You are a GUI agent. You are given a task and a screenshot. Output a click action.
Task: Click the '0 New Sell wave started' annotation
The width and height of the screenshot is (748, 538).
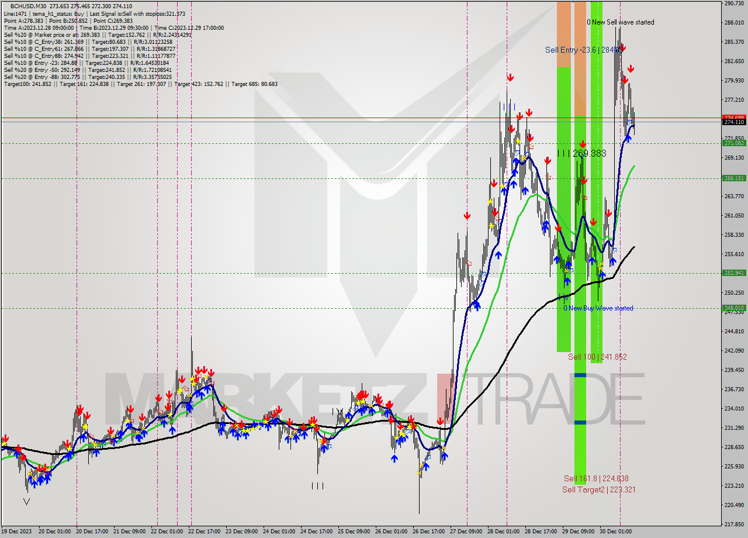click(x=621, y=22)
